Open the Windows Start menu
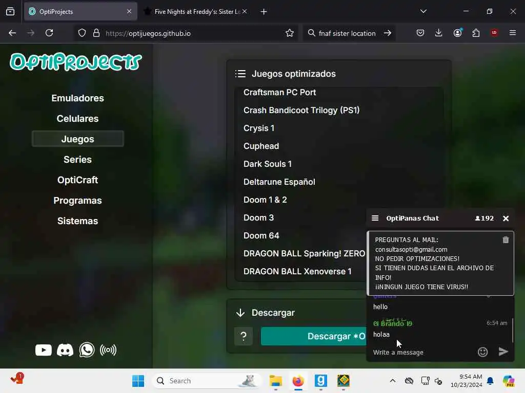Image resolution: width=525 pixels, height=393 pixels. (x=138, y=381)
